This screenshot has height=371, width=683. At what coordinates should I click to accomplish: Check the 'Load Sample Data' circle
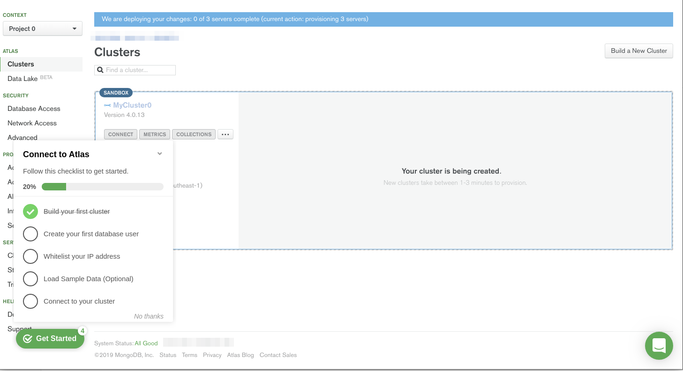pos(30,279)
